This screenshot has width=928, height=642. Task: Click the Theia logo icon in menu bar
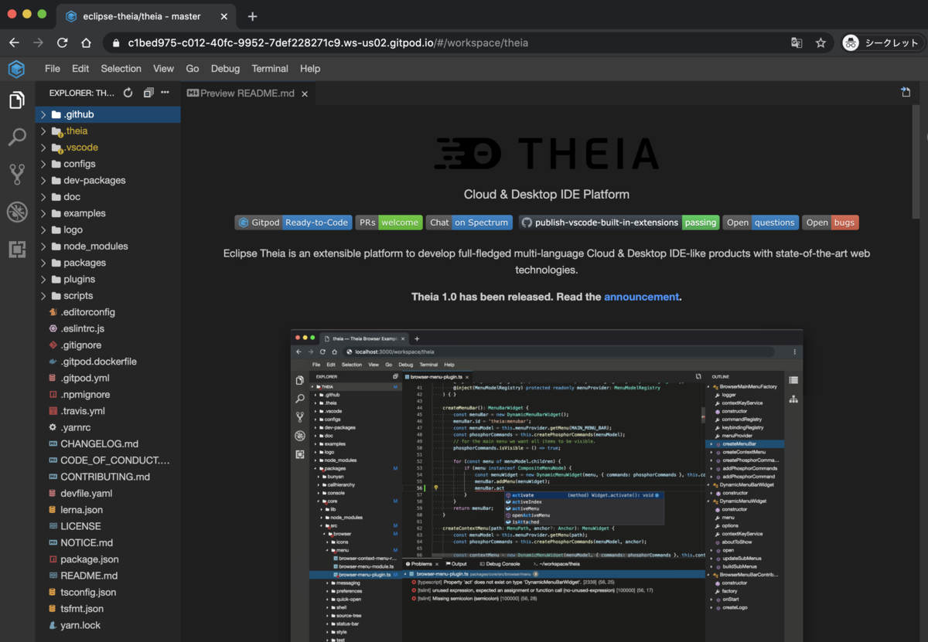pyautogui.click(x=17, y=69)
